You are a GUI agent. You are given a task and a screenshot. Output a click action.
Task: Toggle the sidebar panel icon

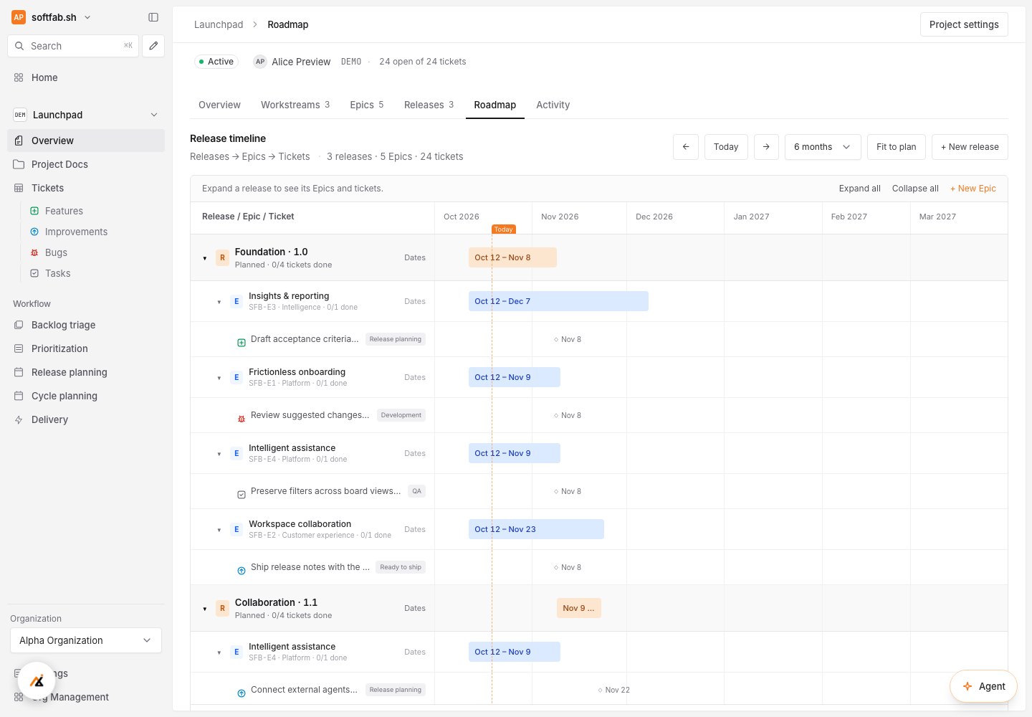coord(153,17)
